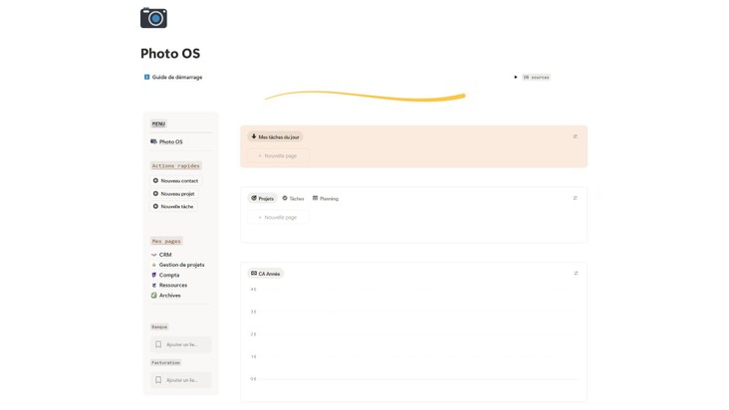Click the Gestion de projets icon

[x=154, y=265]
